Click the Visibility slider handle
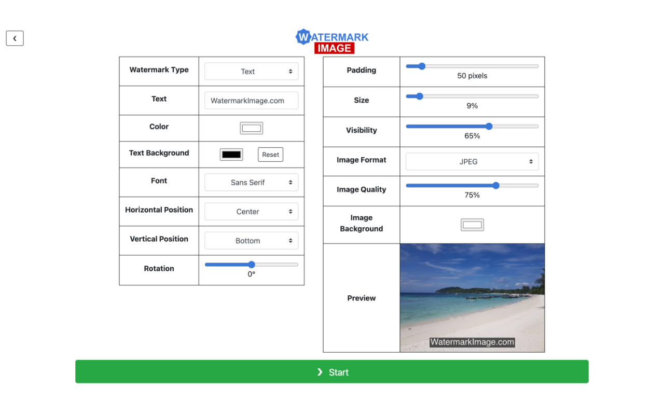The width and height of the screenshot is (664, 415). (489, 127)
